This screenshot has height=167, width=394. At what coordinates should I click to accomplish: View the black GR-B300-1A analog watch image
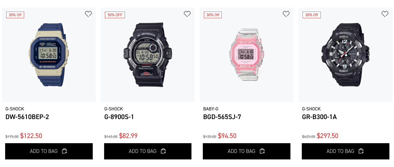(345, 55)
